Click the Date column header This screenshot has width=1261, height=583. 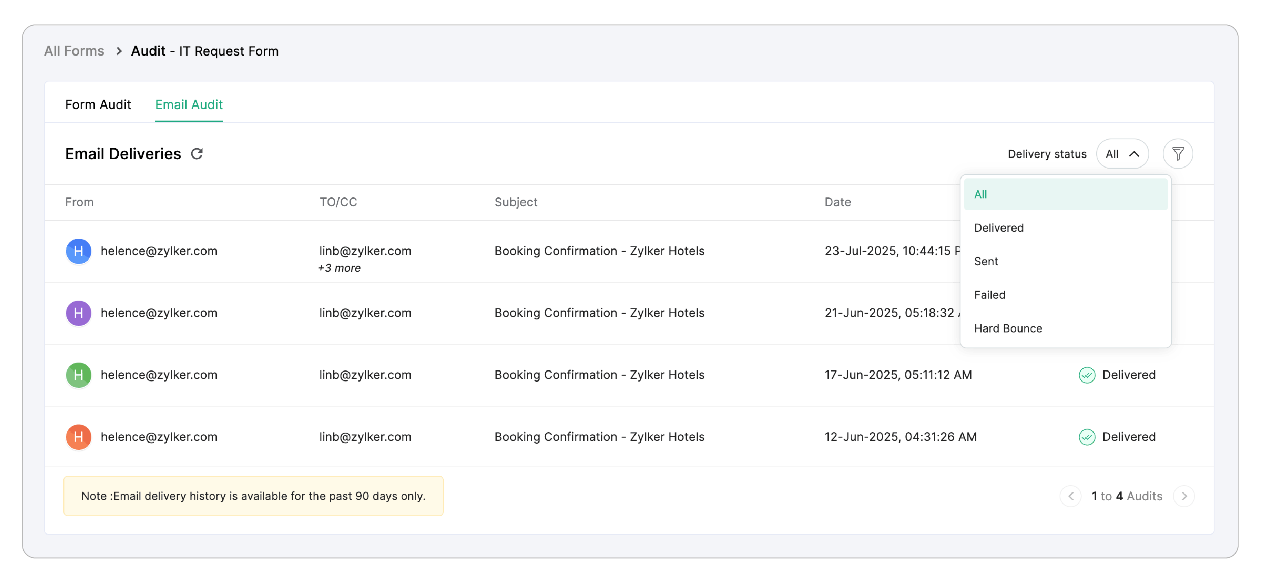pos(838,202)
